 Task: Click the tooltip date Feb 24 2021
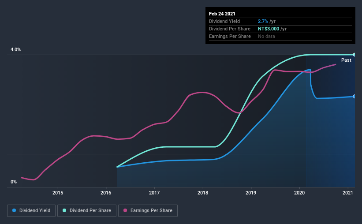tap(222, 14)
